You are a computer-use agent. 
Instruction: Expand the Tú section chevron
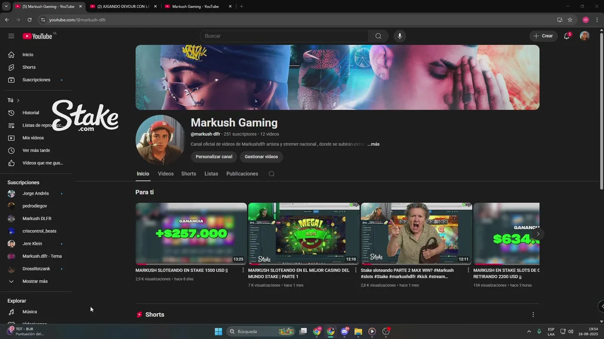click(18, 100)
